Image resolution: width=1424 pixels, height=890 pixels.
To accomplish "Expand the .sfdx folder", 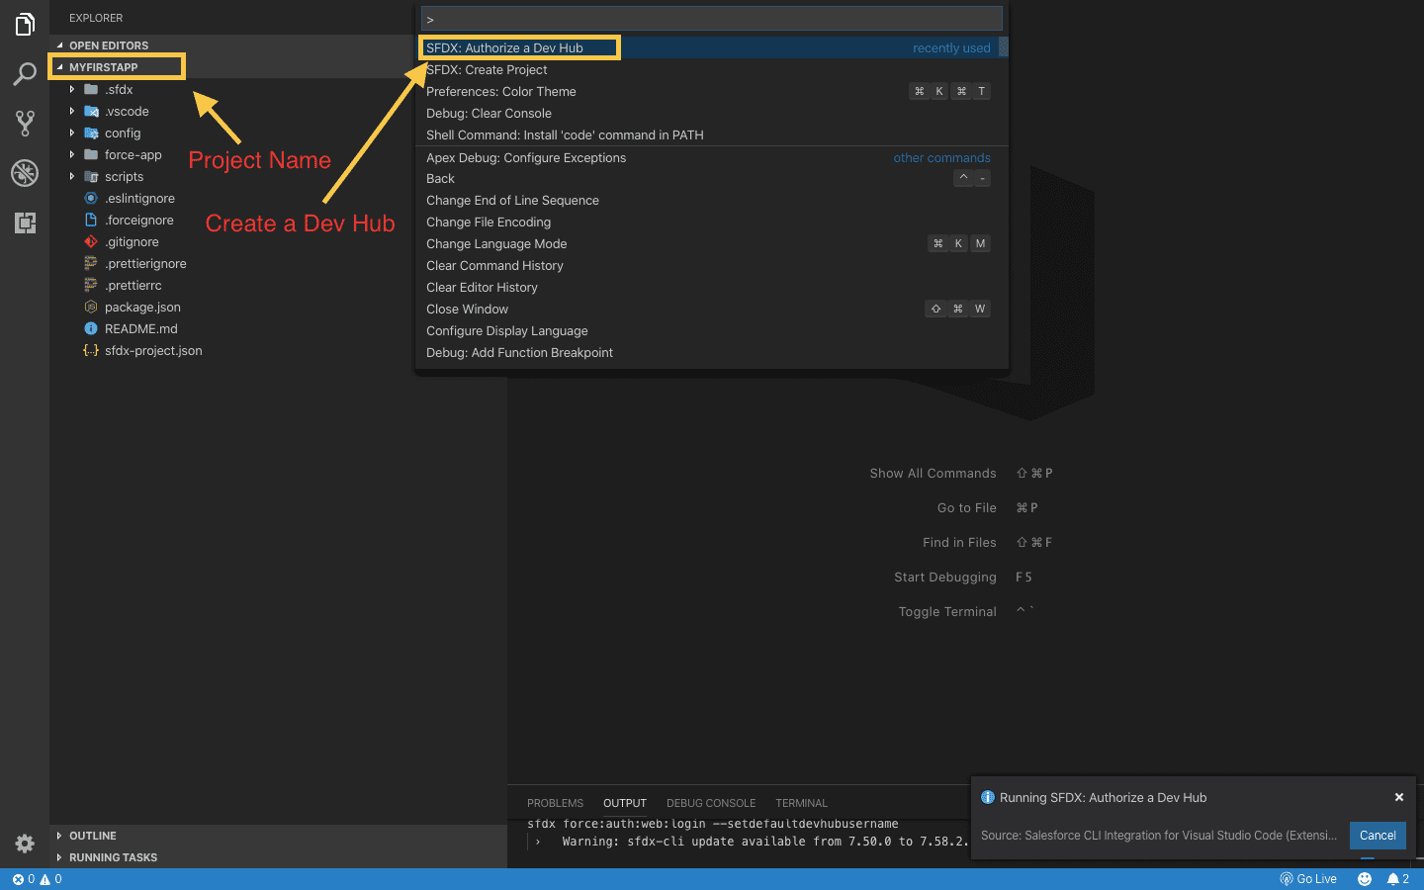I will click(71, 89).
